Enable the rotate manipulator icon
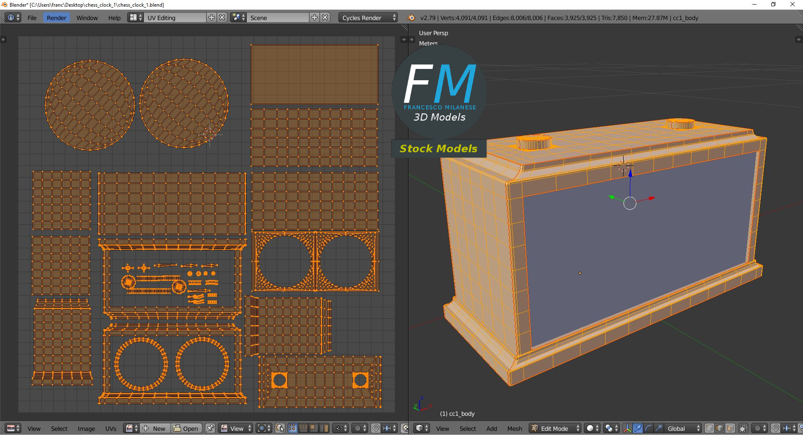The image size is (803, 435). (x=648, y=428)
